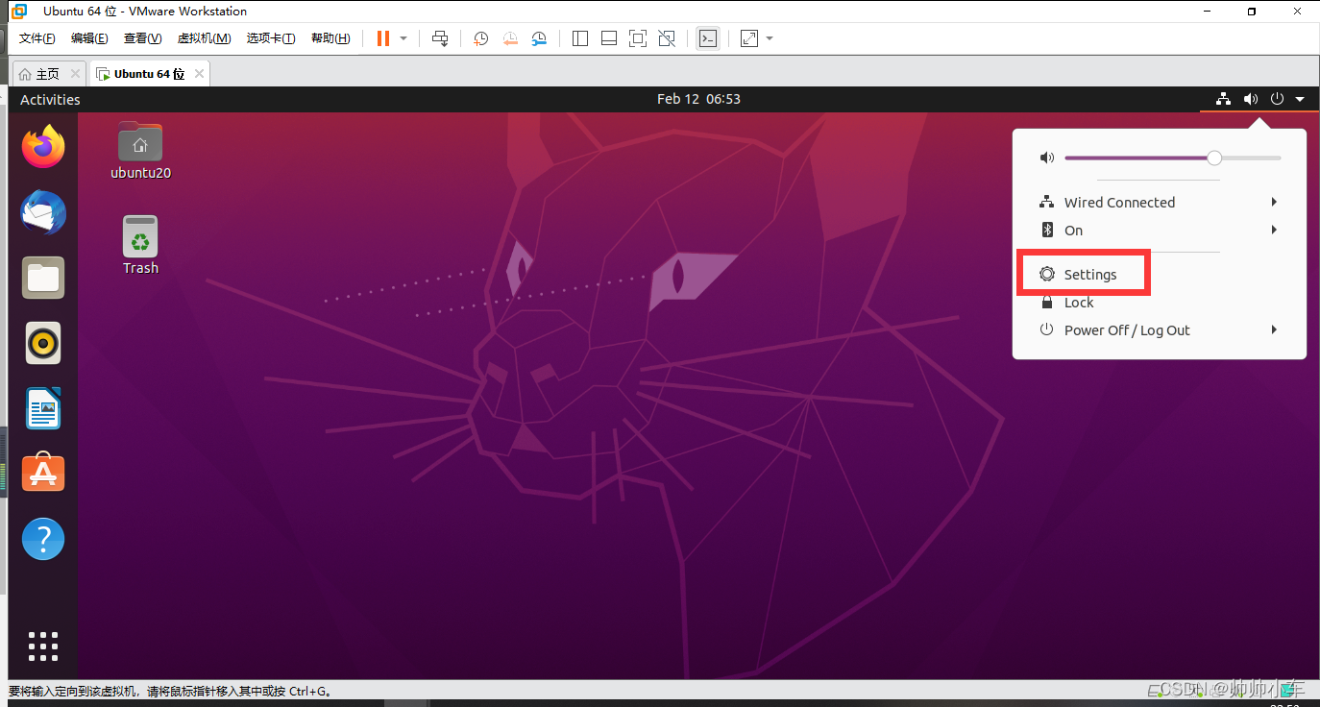Open the Feb 12 06:53 clock menu
Screen dimensions: 1320x707
tap(698, 99)
